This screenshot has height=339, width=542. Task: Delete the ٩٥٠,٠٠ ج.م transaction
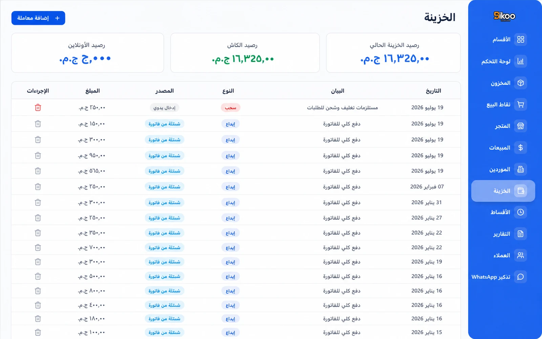point(38,156)
